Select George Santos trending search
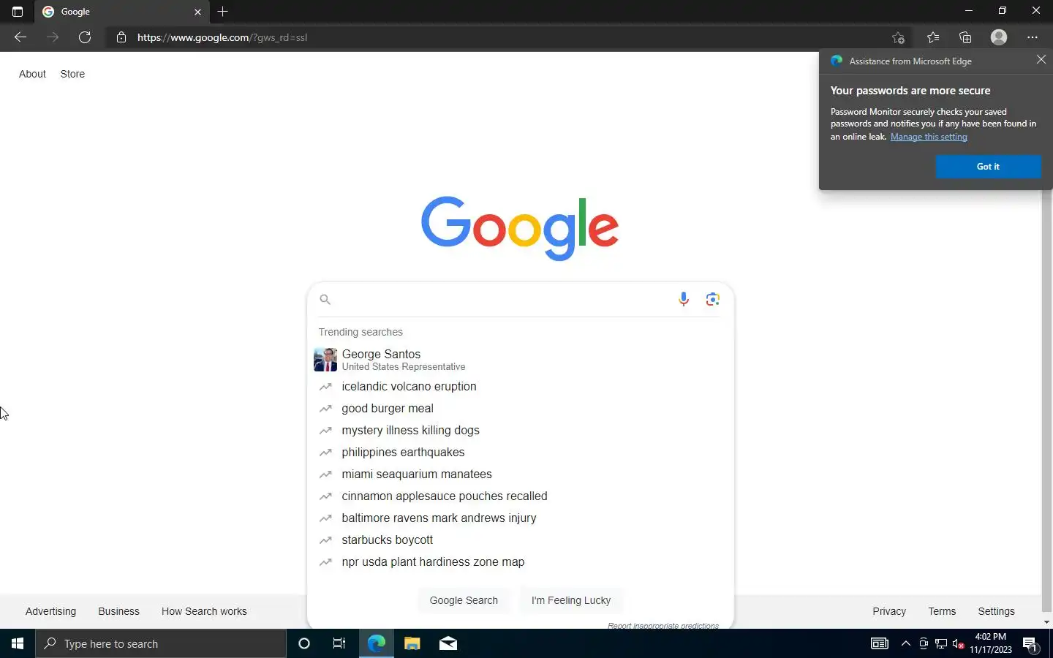The height and width of the screenshot is (658, 1053). click(x=520, y=360)
